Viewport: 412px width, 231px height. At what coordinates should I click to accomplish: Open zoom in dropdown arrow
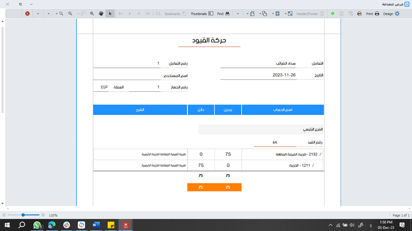click(x=57, y=13)
